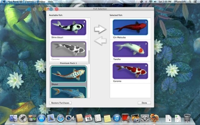Open Finder from the dock
The image size is (200, 125).
pos(13,118)
